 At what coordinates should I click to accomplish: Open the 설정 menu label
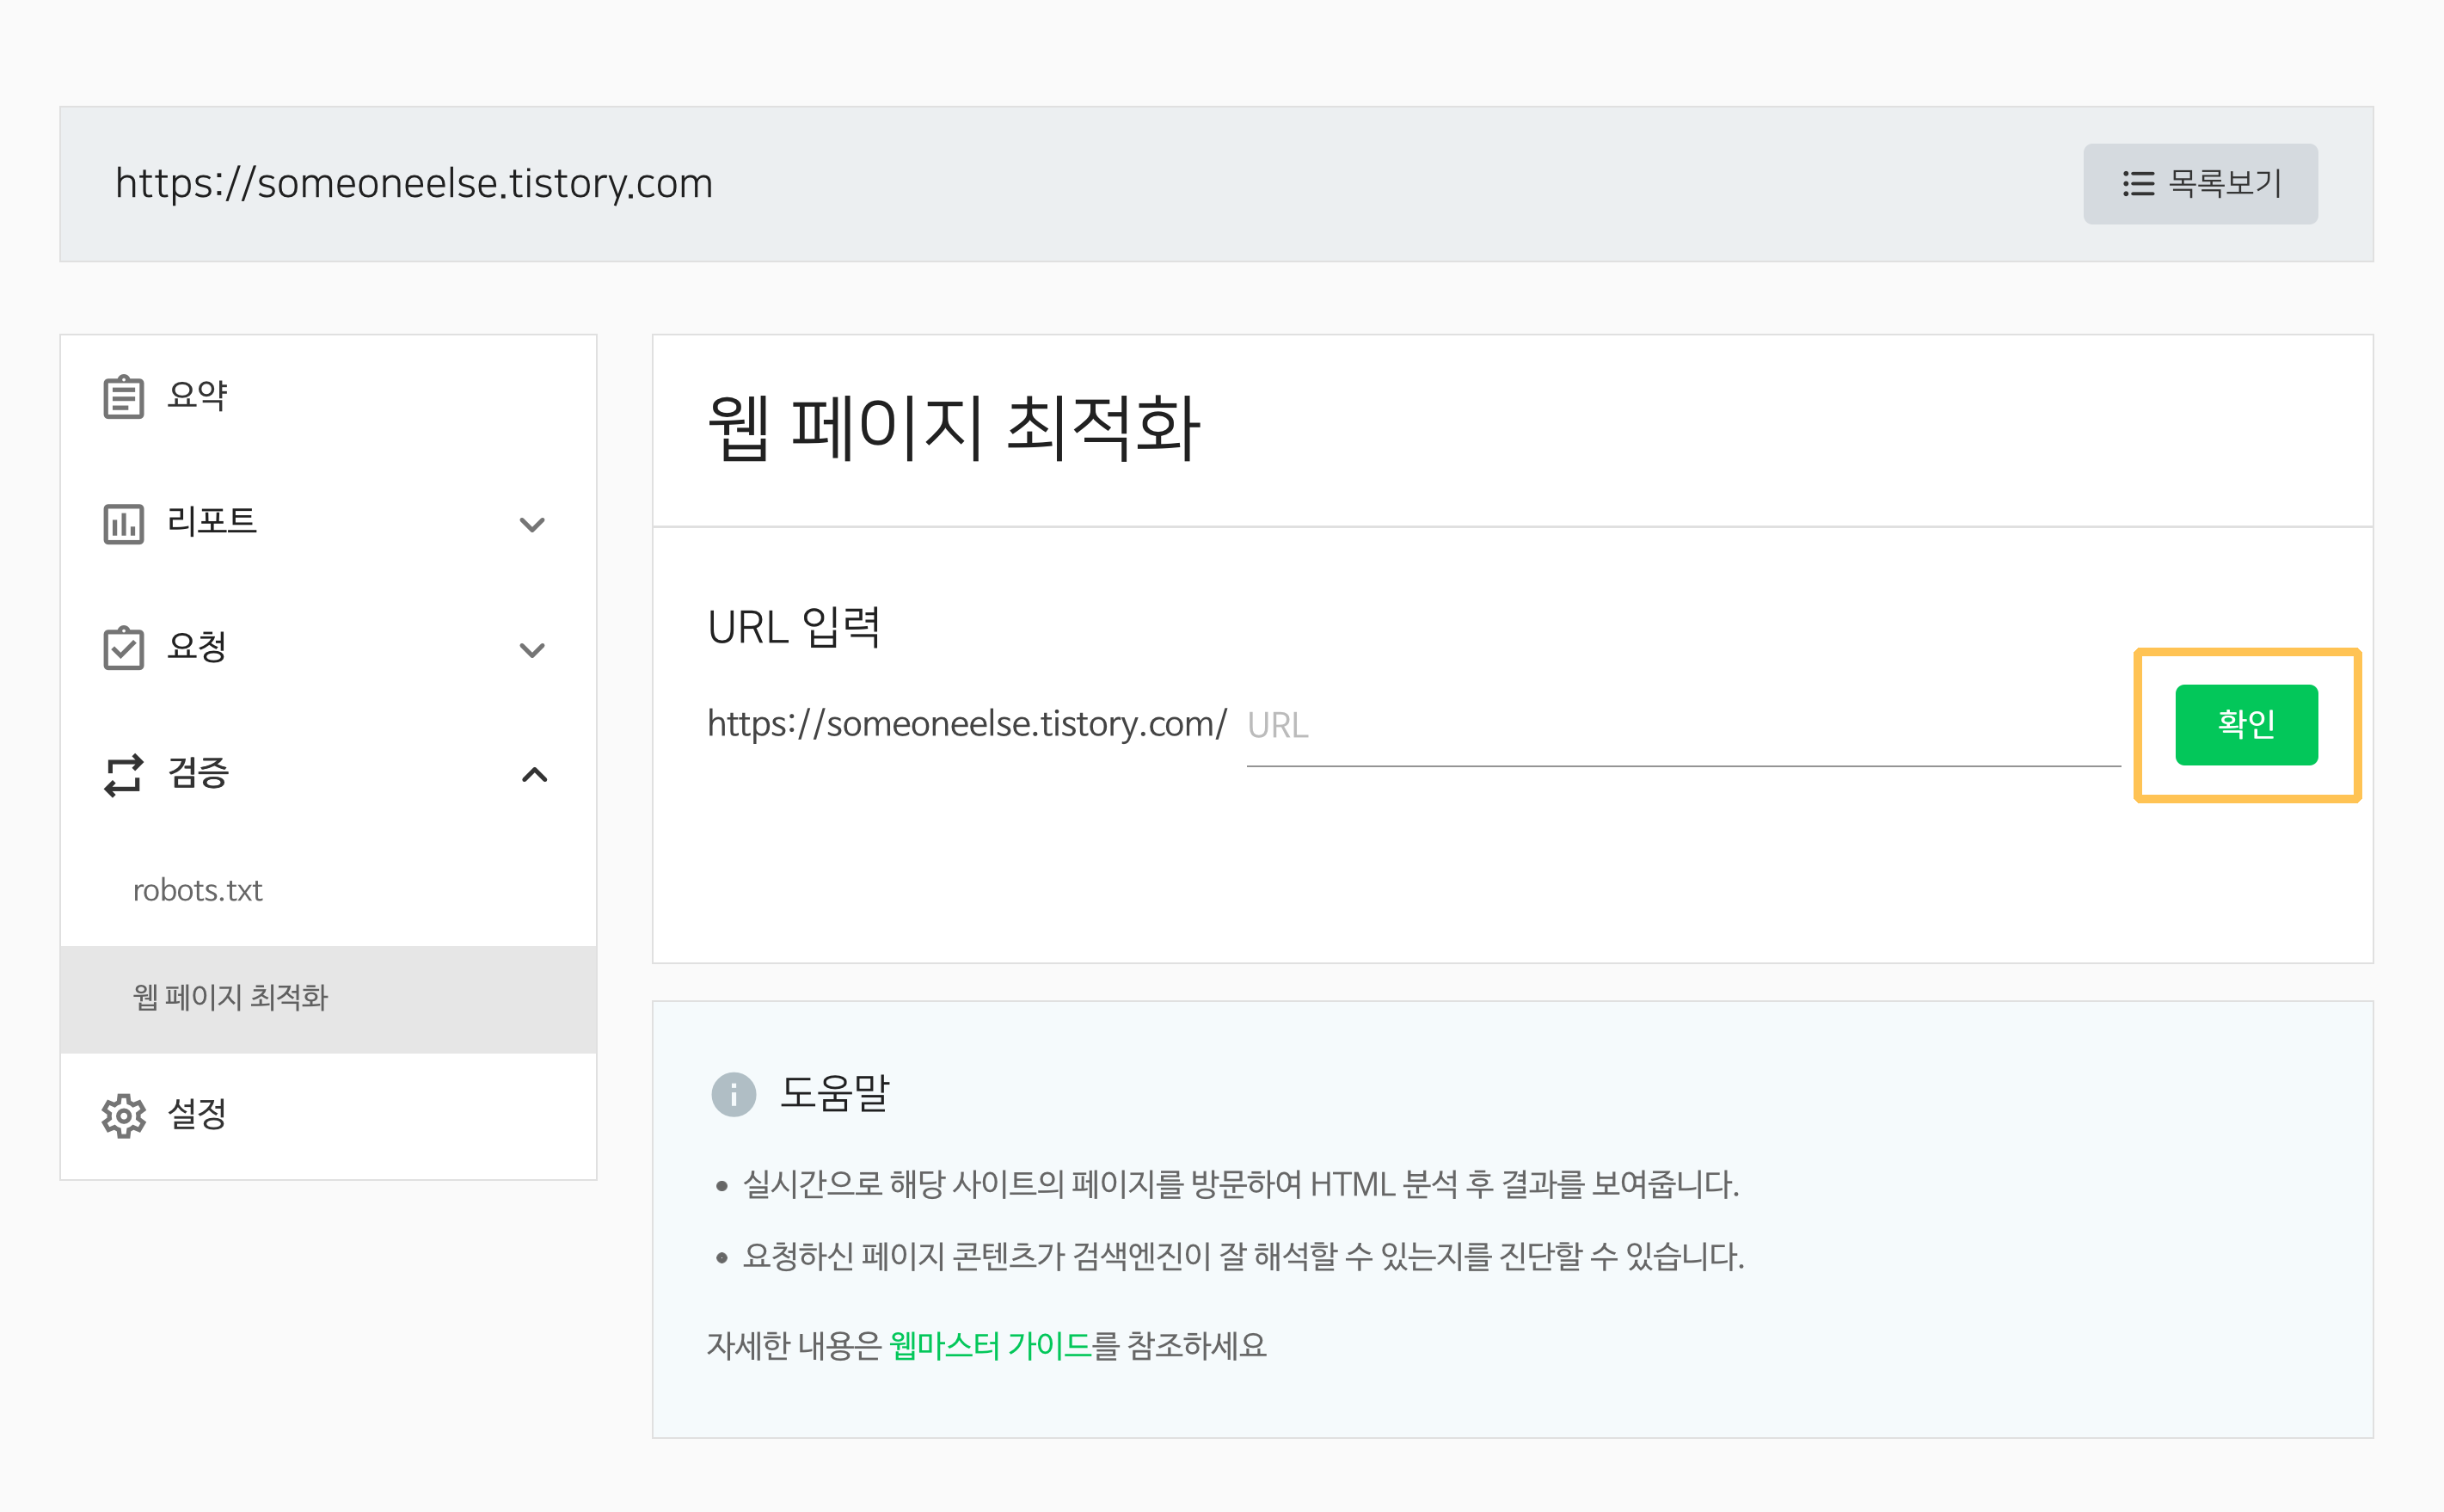click(197, 1113)
